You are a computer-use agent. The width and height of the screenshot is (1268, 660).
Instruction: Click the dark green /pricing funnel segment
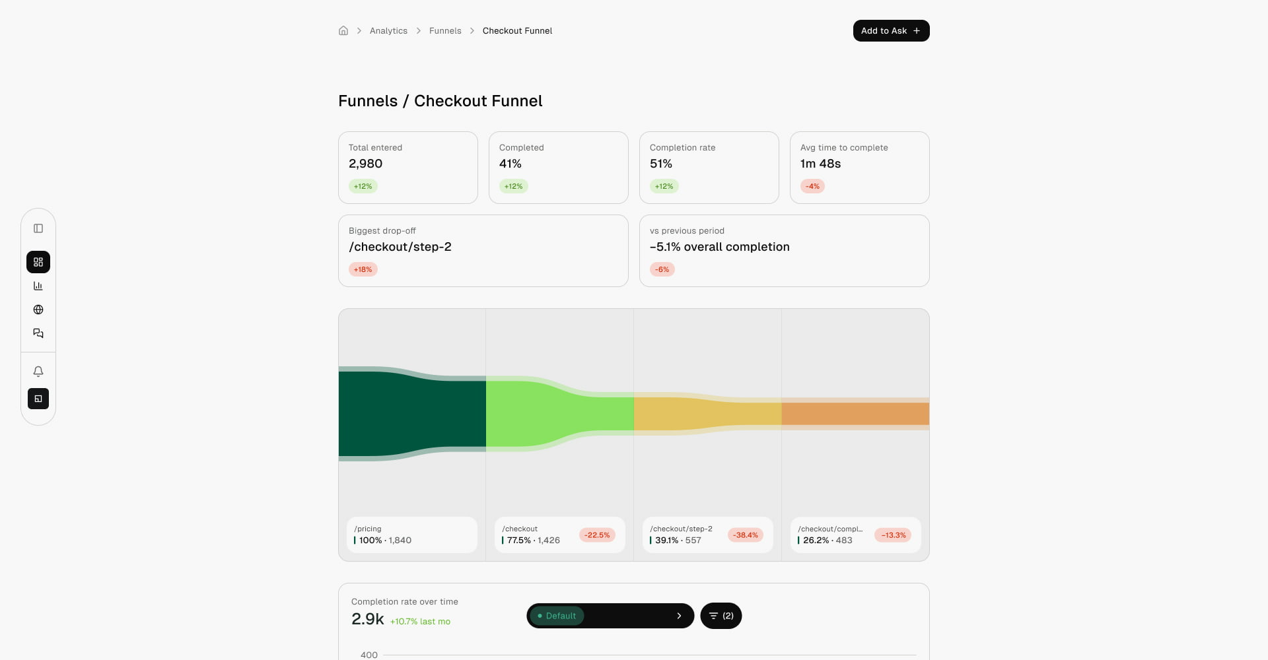pos(412,414)
